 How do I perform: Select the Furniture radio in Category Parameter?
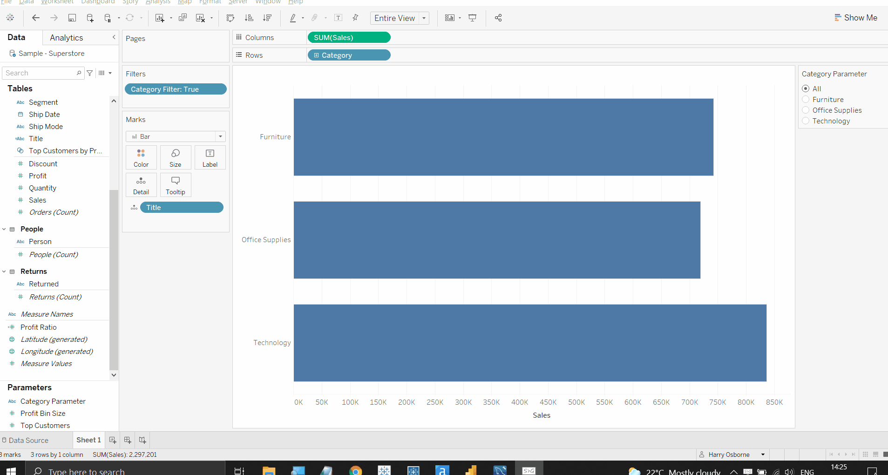(806, 99)
